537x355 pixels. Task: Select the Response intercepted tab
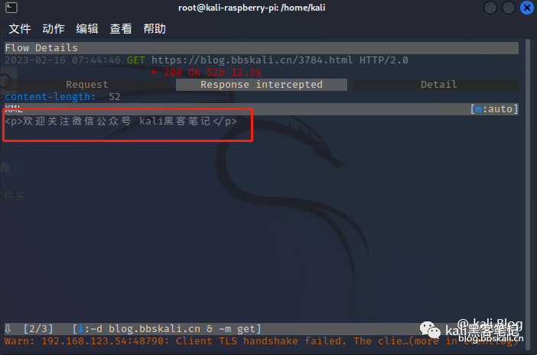coord(262,85)
